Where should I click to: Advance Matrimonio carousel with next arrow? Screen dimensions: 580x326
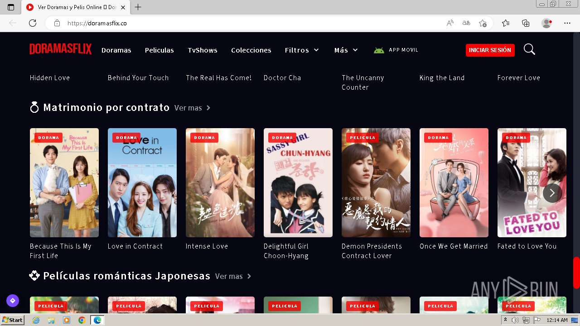(x=552, y=193)
